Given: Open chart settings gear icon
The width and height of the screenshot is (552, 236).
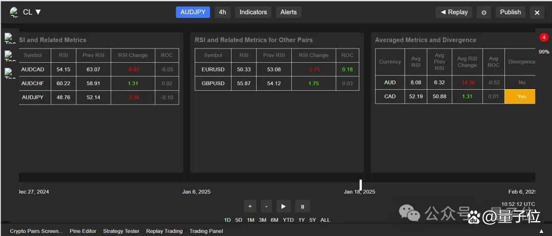Looking at the screenshot, I should pos(484,13).
